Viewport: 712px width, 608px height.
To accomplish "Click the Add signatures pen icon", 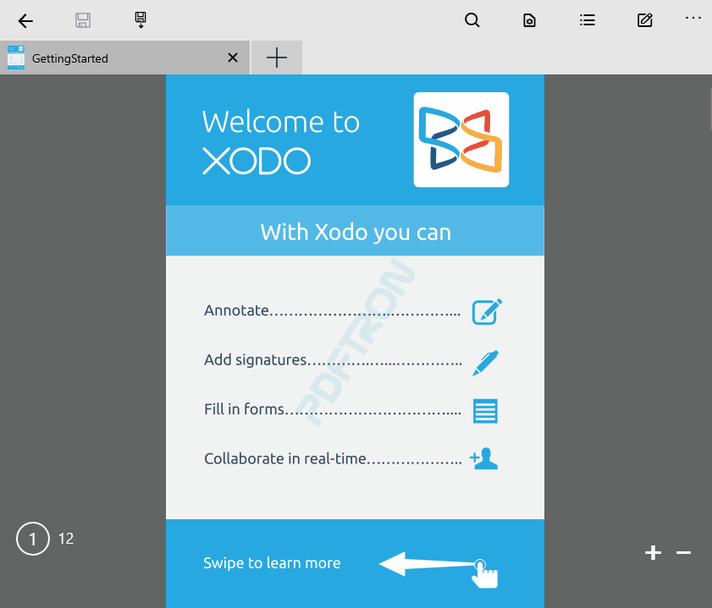I will (x=485, y=363).
